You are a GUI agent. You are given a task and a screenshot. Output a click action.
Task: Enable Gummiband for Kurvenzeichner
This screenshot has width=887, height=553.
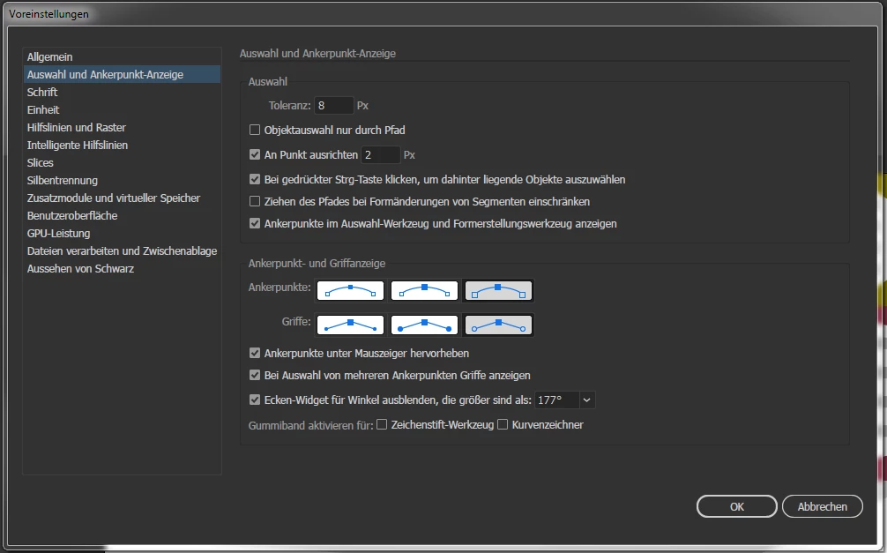503,424
